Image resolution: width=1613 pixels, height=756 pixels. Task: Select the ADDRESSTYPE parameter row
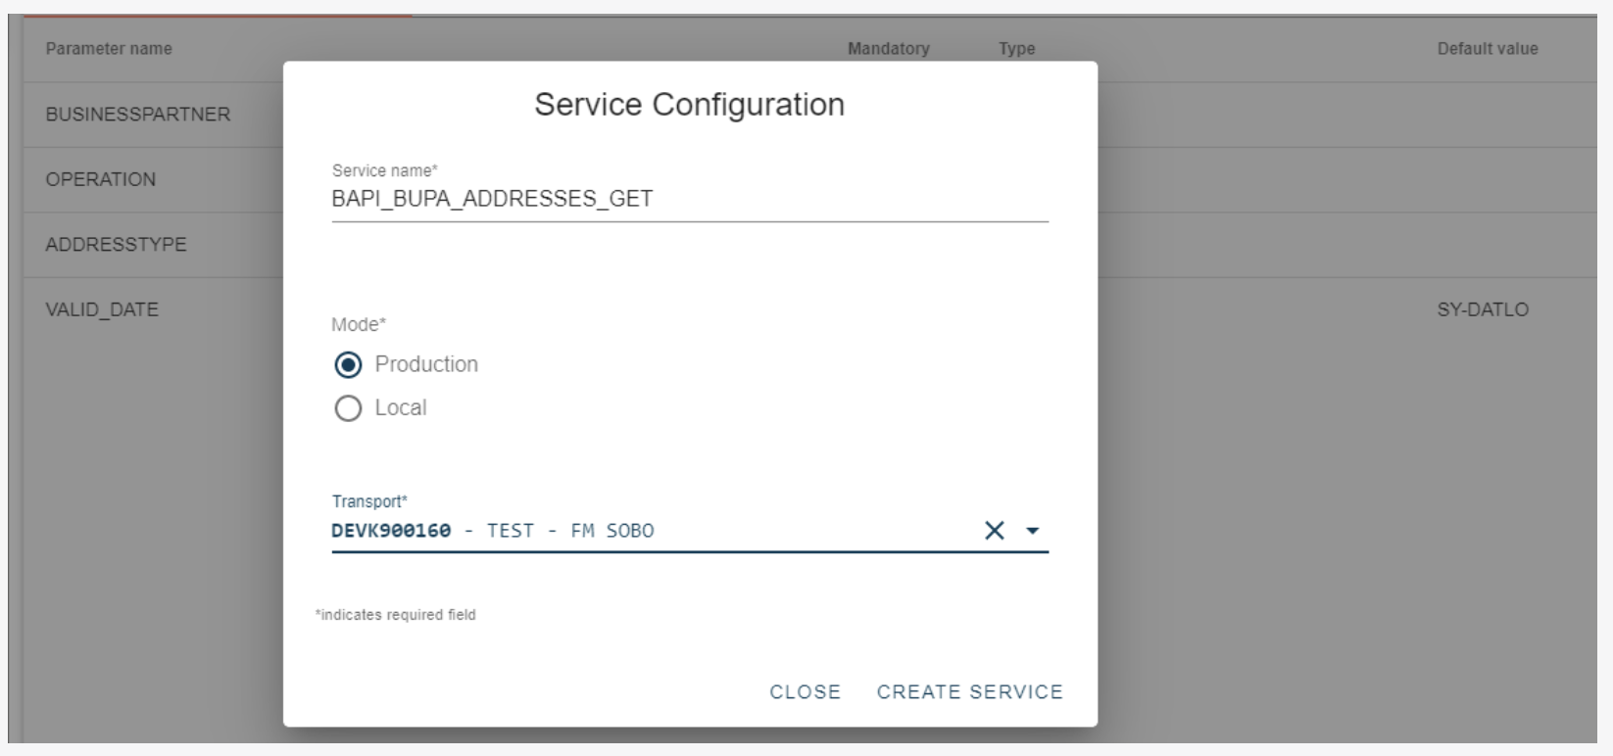point(116,245)
